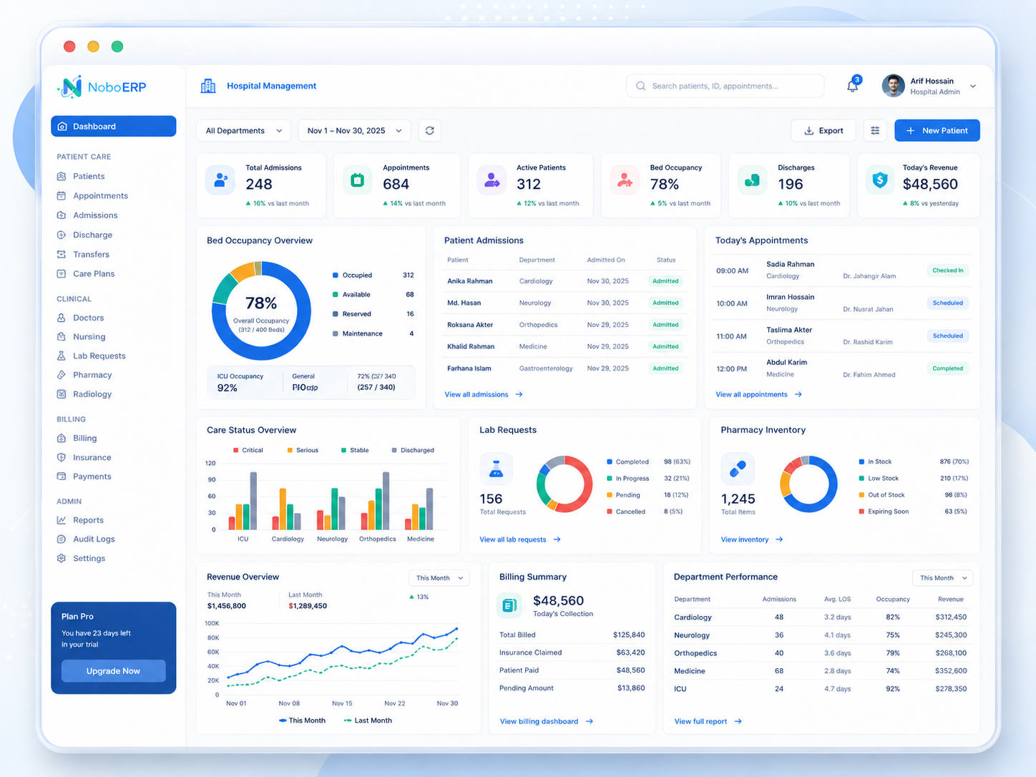
Task: Click the Bed Occupancy card icon
Action: click(x=625, y=180)
